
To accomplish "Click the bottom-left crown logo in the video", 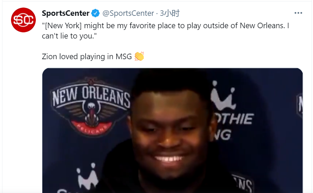I will (x=87, y=175).
